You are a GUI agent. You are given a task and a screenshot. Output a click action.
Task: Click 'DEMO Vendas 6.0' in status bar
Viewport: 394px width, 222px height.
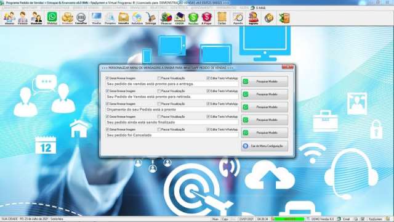click(323, 220)
